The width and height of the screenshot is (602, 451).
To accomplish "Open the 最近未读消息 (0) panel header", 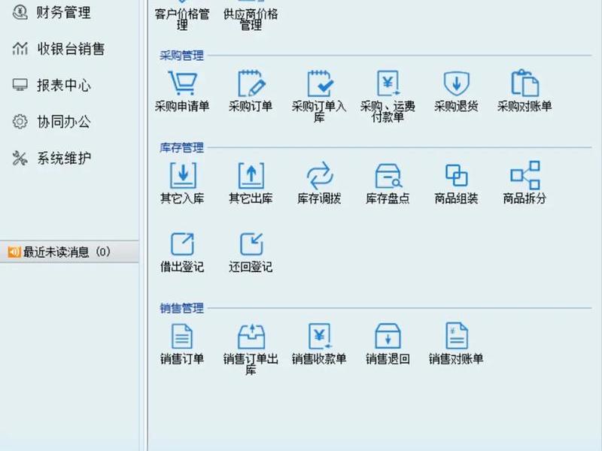I will click(x=69, y=252).
